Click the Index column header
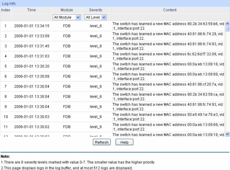Viewport: 230px width, 170px height. 6,10
